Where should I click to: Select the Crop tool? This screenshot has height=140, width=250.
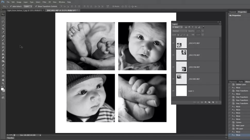click(3, 29)
